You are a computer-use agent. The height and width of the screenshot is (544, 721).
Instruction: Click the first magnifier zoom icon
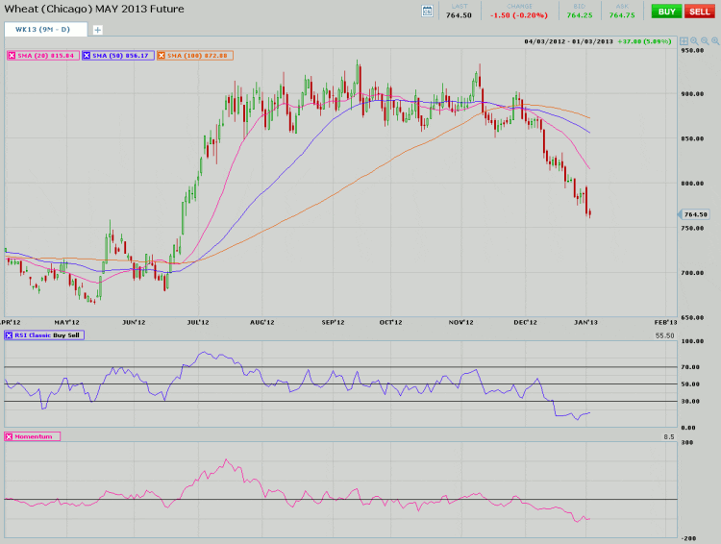(x=693, y=42)
